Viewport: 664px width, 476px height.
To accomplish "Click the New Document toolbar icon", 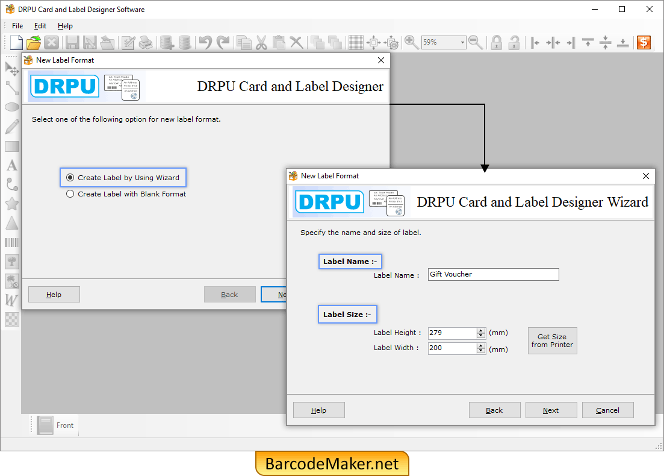I will point(16,42).
